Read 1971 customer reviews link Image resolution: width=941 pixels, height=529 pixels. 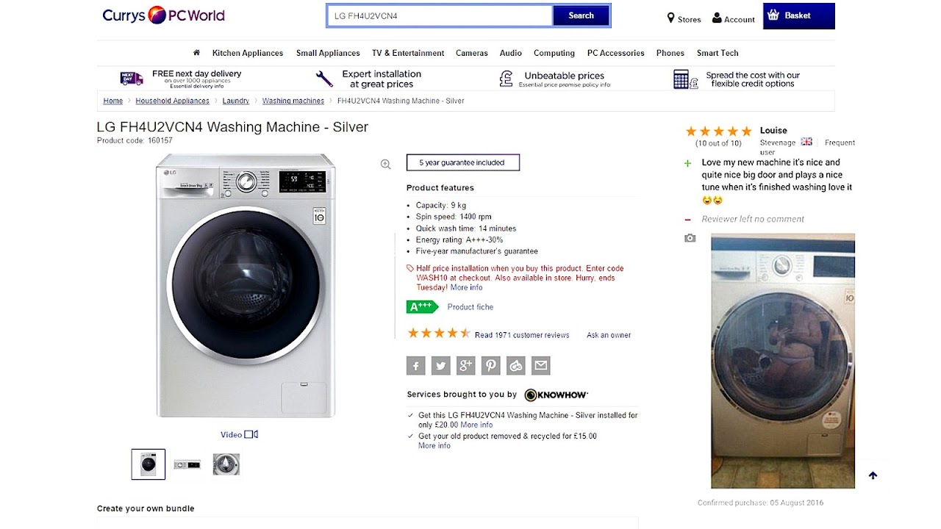pos(522,335)
